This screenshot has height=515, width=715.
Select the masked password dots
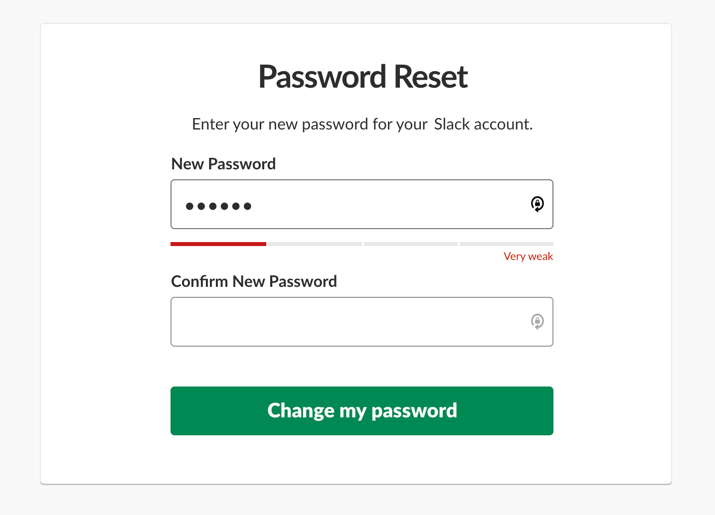click(x=218, y=205)
